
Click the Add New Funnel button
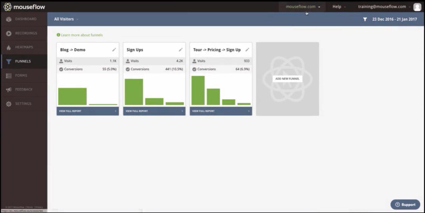point(287,79)
